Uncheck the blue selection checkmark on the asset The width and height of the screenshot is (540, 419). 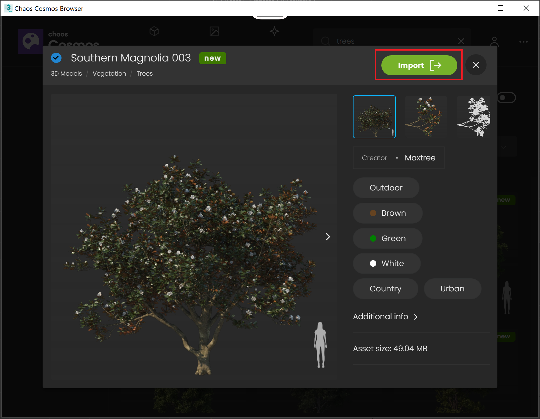click(x=56, y=58)
